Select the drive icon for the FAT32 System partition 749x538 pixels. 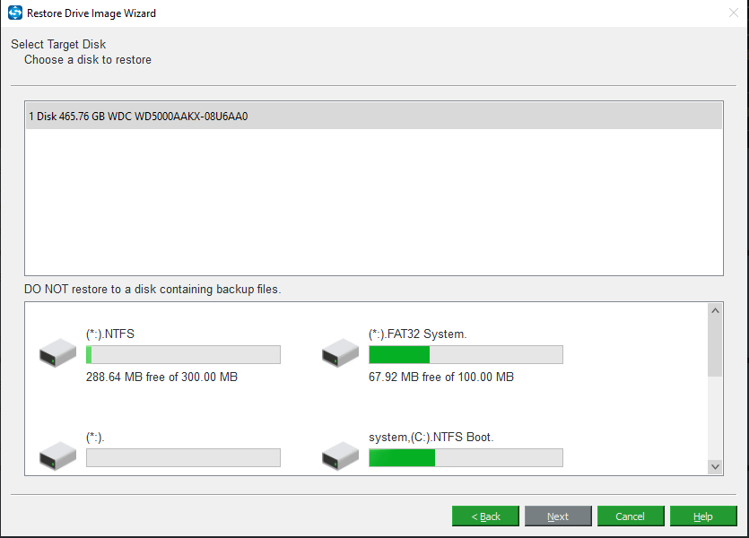coord(341,352)
